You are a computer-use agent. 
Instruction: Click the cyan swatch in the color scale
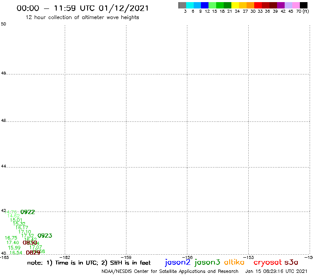click(x=190, y=5)
